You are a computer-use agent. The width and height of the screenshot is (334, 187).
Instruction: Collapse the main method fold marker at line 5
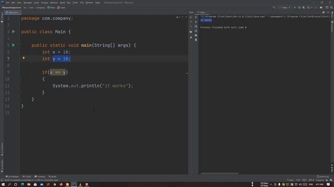(19, 45)
